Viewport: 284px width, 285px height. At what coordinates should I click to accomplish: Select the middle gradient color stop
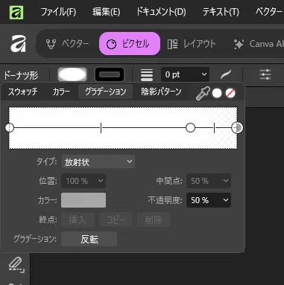[190, 128]
